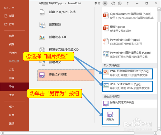161x135 pixels.
Task: Select PowerPoint 图片演示文稿 (*.pptx) type
Action: [x=129, y=55]
